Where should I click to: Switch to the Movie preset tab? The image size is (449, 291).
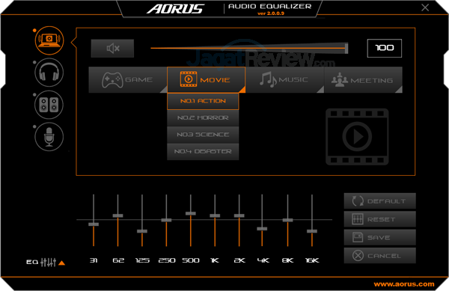pyautogui.click(x=207, y=80)
